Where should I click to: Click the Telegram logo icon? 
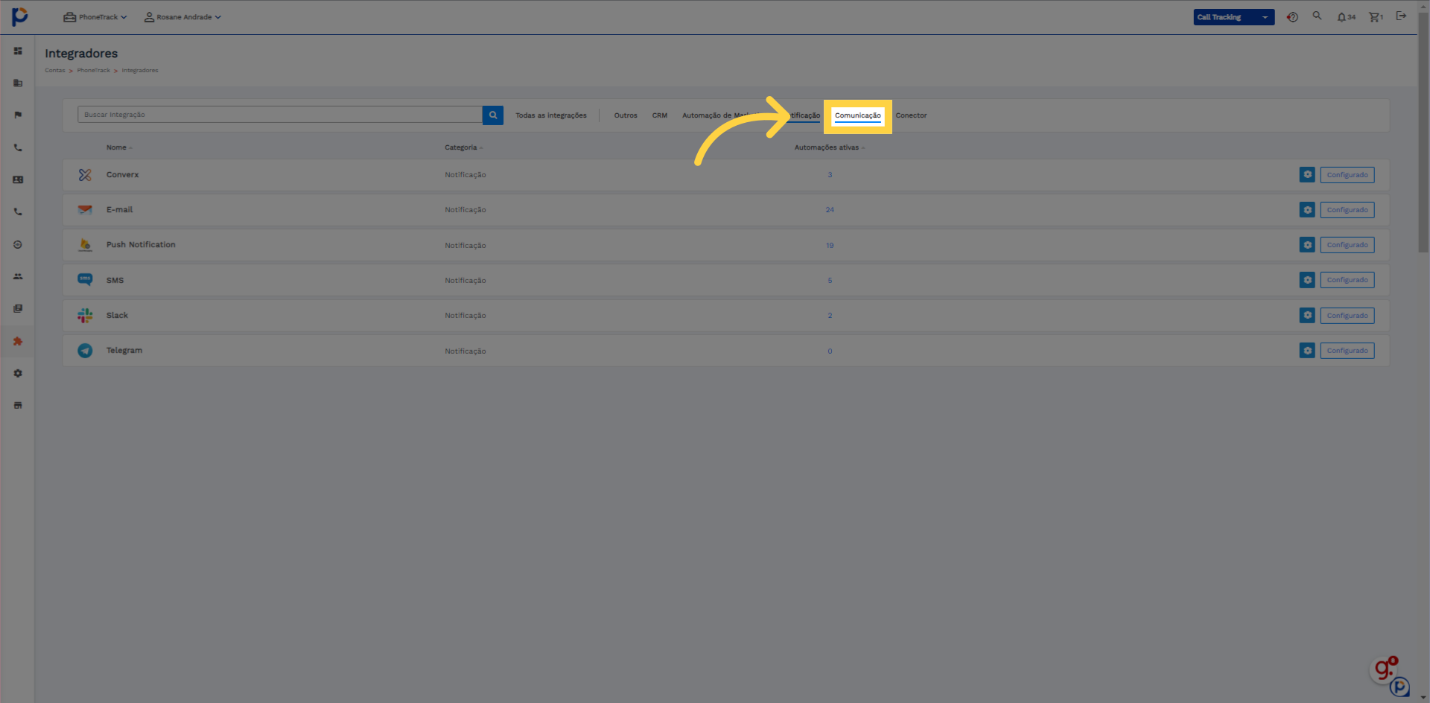point(85,350)
